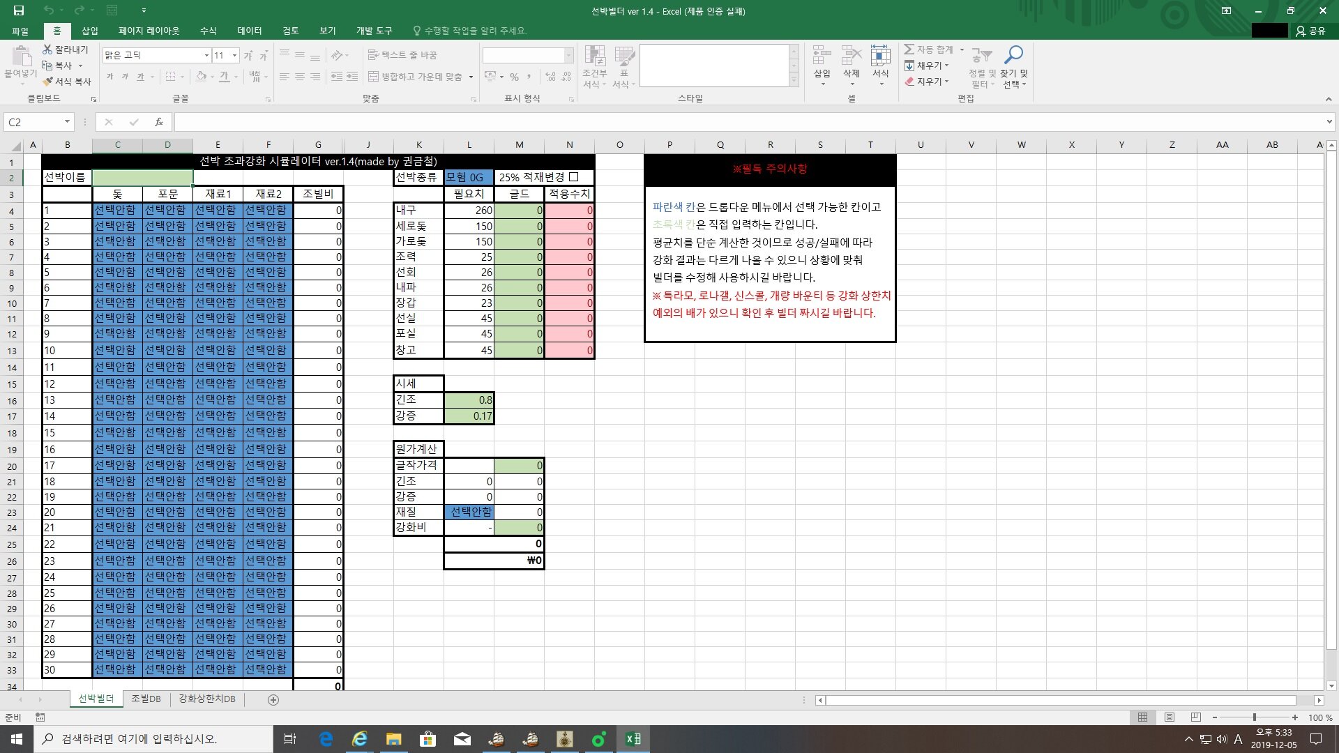Expand the formula bar chevron
Image resolution: width=1339 pixels, height=753 pixels.
(x=1329, y=122)
